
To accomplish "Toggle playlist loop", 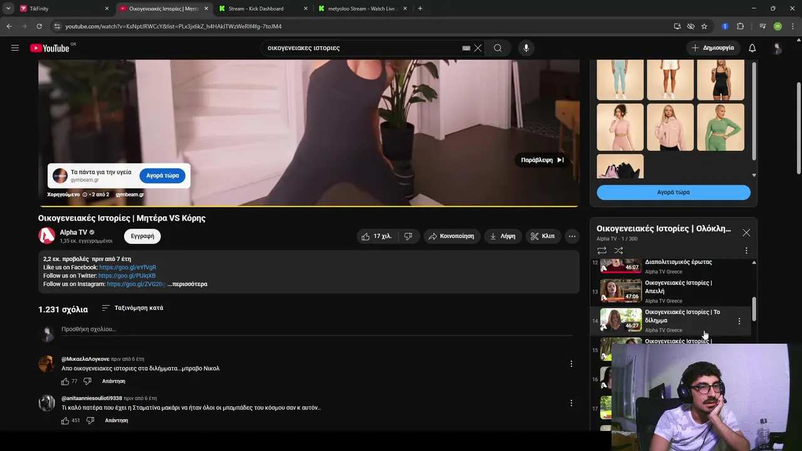I will point(602,251).
